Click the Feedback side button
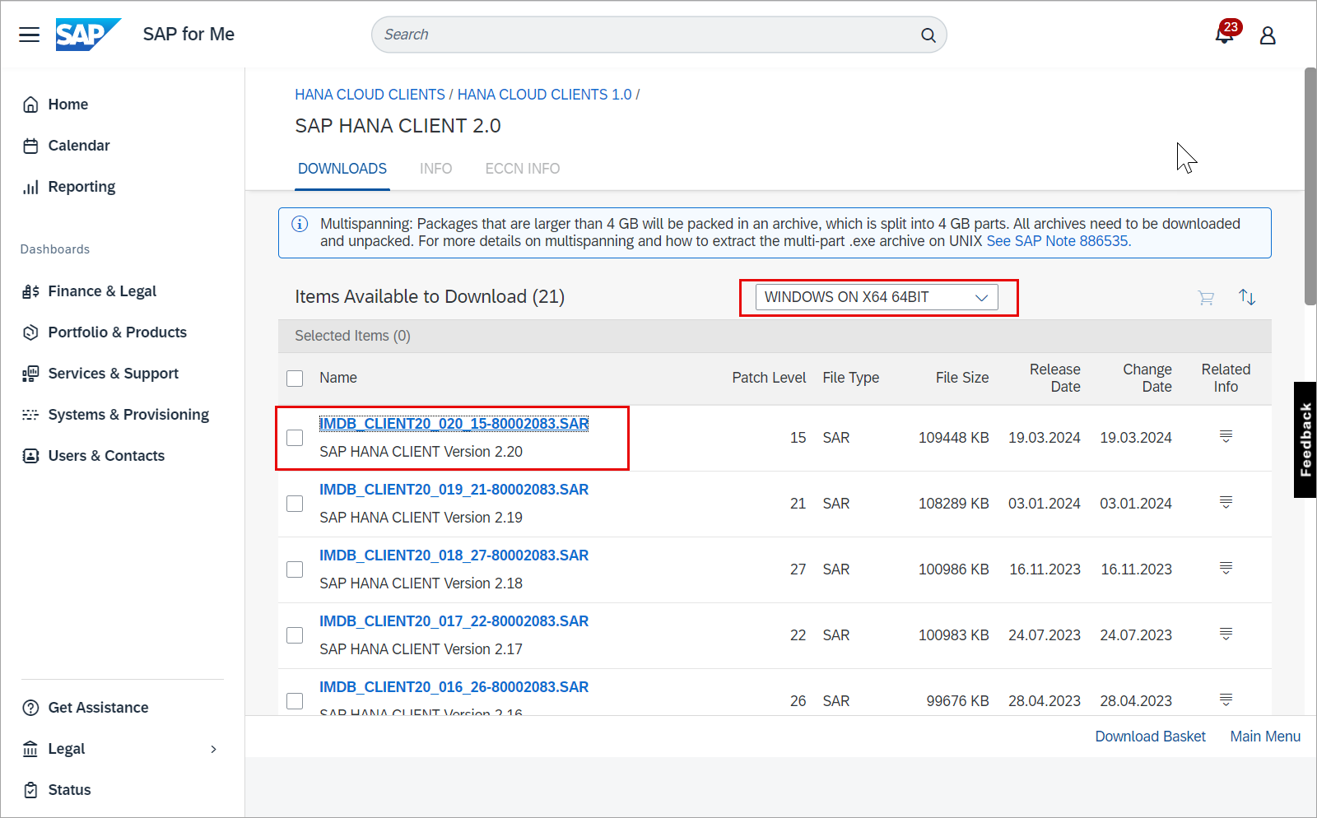The height and width of the screenshot is (818, 1317). click(1305, 439)
